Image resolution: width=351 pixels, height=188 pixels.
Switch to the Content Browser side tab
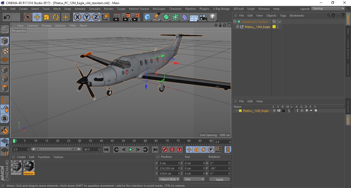[348, 49]
